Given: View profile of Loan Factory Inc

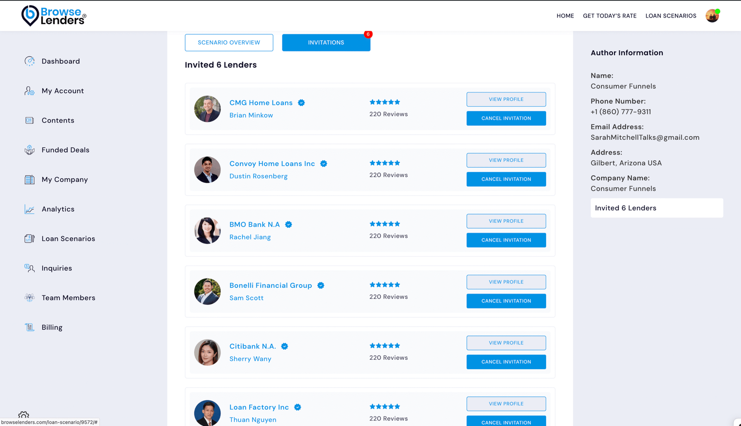Looking at the screenshot, I should pos(506,404).
